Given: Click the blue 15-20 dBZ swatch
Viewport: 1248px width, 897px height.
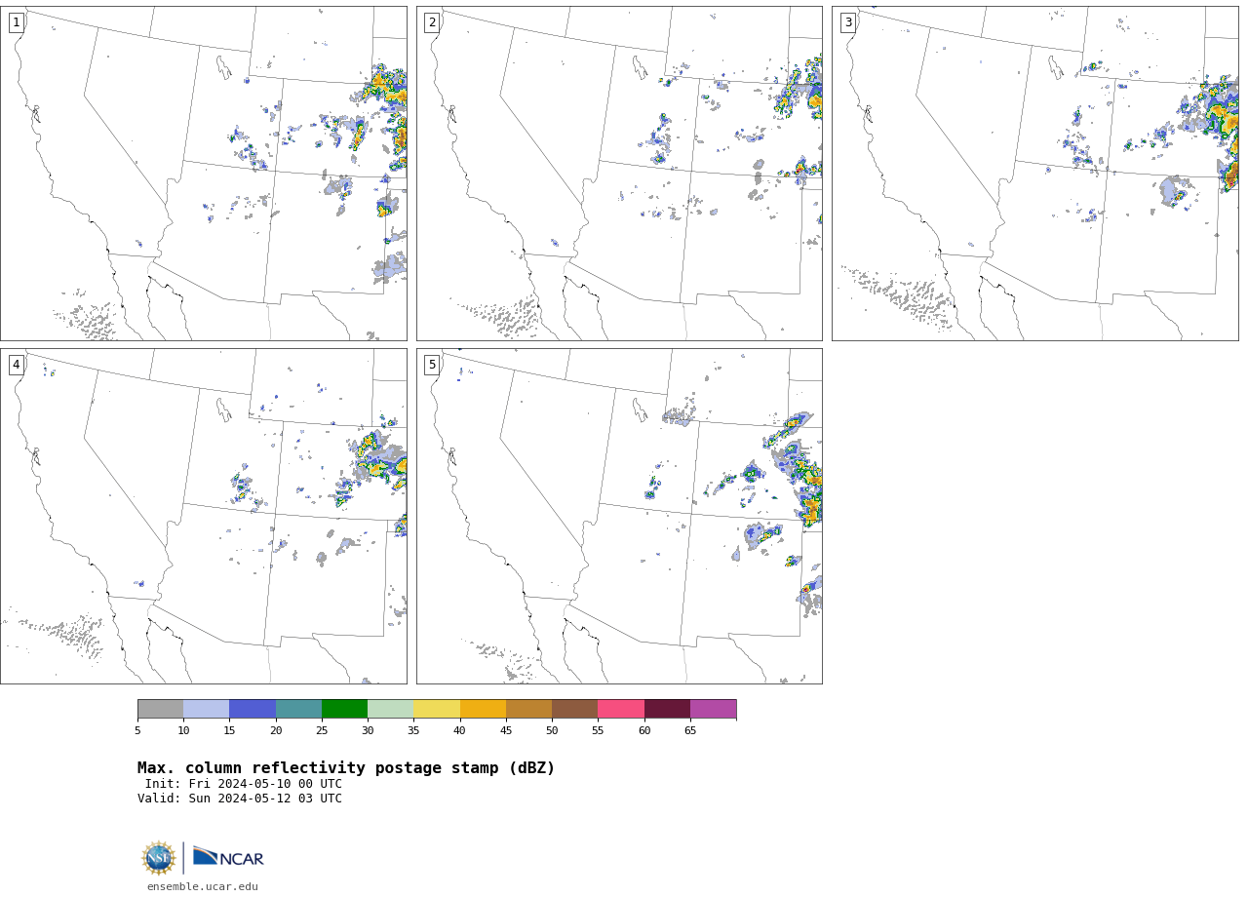Looking at the screenshot, I should pyautogui.click(x=253, y=709).
